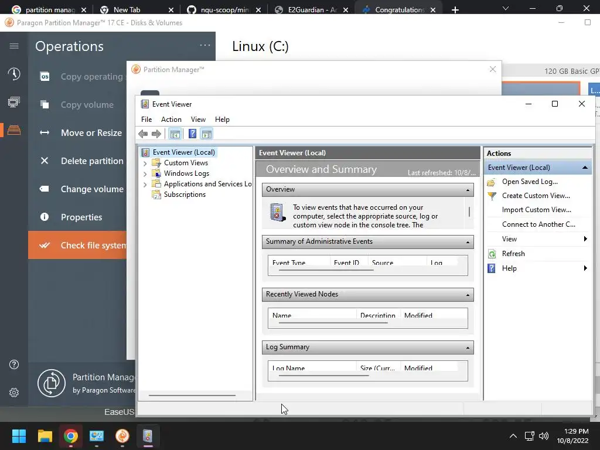Click Move or Resize operation
Image resolution: width=600 pixels, height=450 pixels.
[x=77, y=133]
